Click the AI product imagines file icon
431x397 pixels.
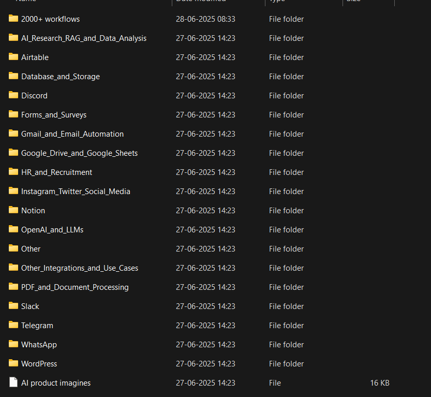coord(13,382)
